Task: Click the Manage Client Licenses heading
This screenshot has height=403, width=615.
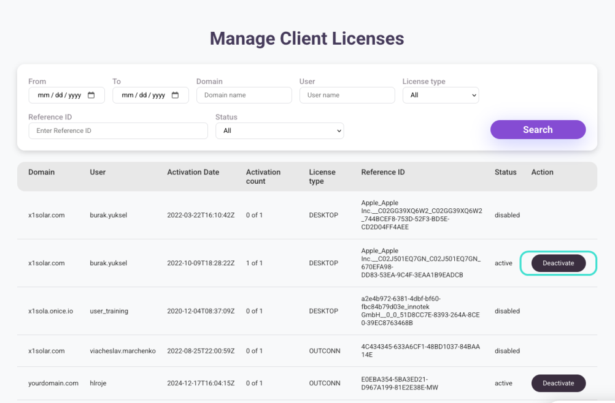Action: tap(307, 39)
